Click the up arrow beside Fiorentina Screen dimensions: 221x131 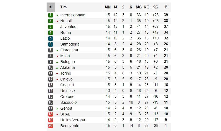pyautogui.click(x=57, y=50)
